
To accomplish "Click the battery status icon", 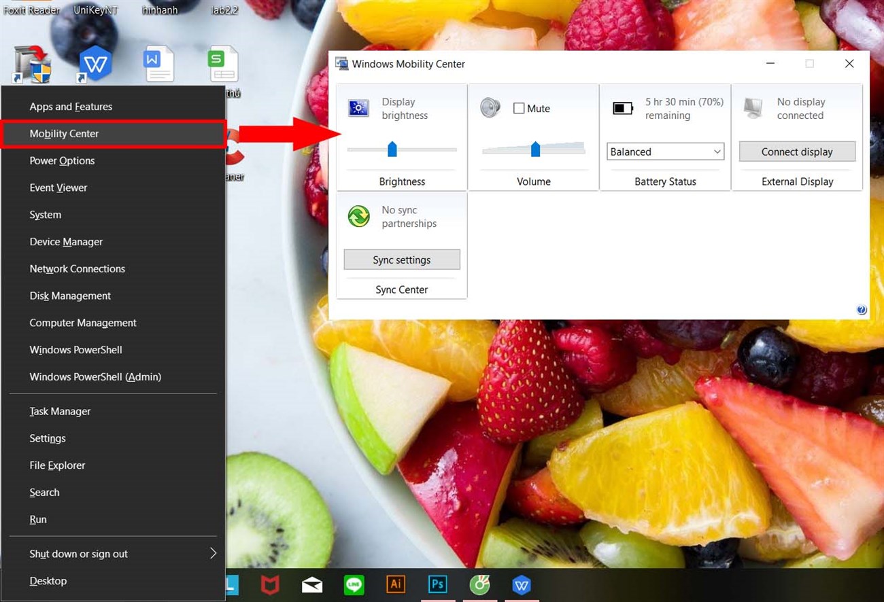I will coord(622,108).
